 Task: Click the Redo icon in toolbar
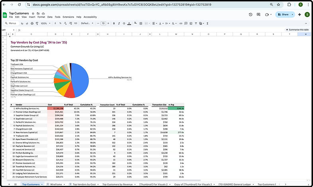click(x=27, y=24)
